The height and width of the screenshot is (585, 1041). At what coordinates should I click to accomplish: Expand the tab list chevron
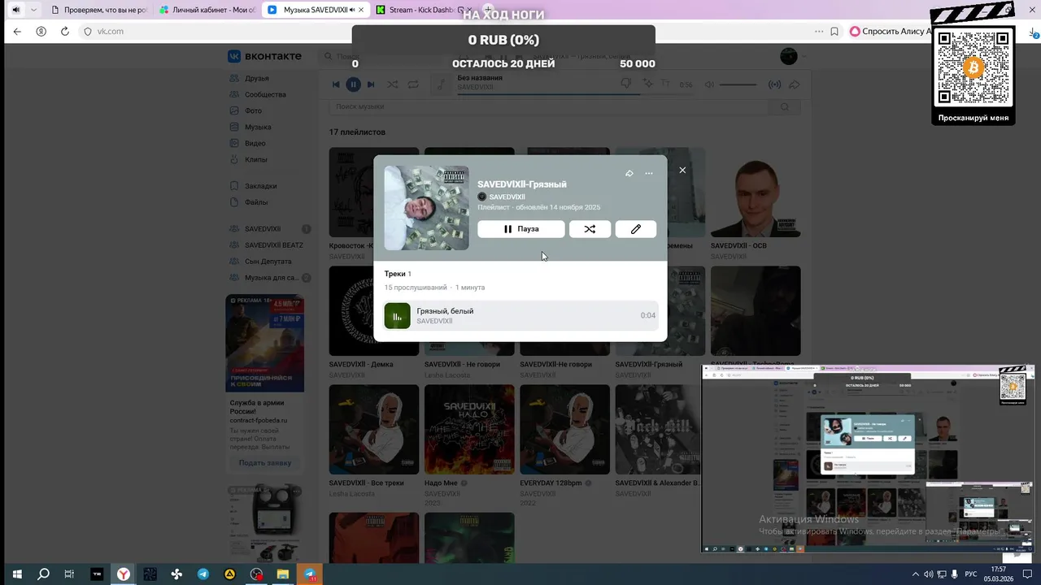point(33,10)
